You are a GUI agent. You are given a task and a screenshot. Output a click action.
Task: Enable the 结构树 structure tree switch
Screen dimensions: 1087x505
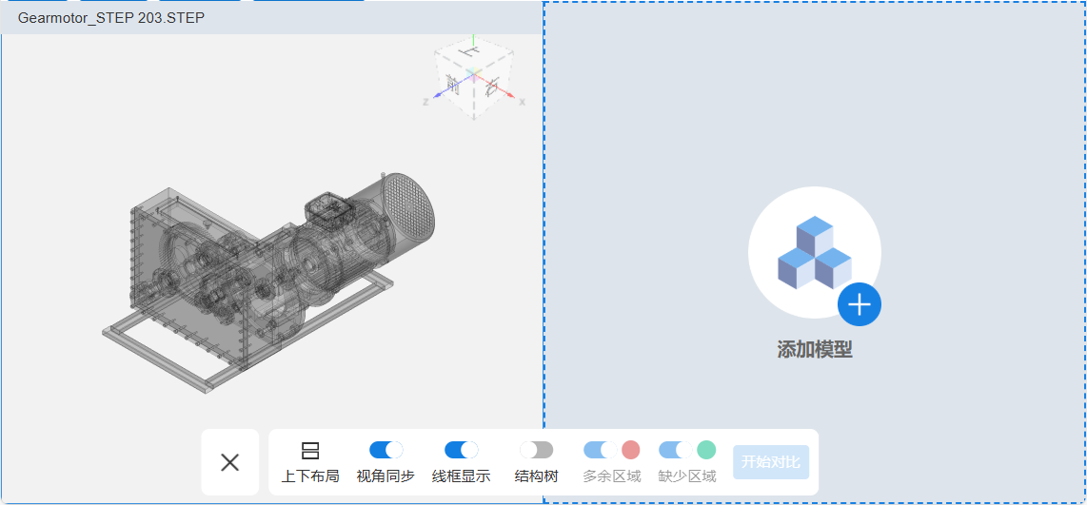(536, 450)
